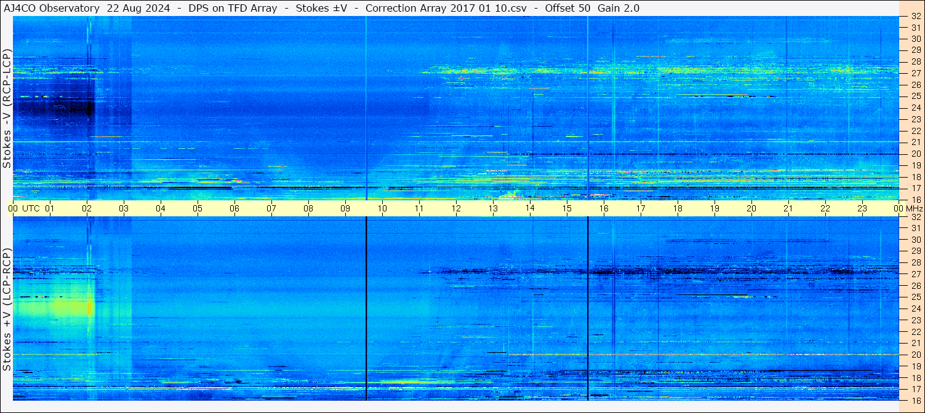
Task: Select 20 frequency label of Stokes -V panel
Action: (x=915, y=154)
